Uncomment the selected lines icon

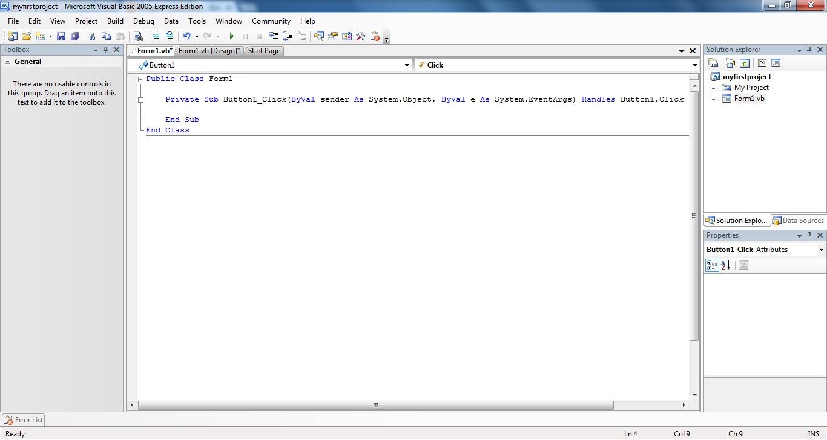[170, 36]
